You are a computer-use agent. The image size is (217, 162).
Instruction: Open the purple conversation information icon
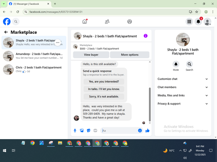(145, 36)
